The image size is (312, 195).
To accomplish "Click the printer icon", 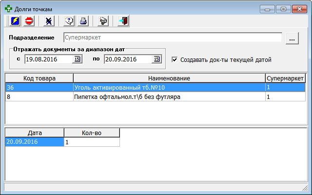I will pyautogui.click(x=83, y=21).
